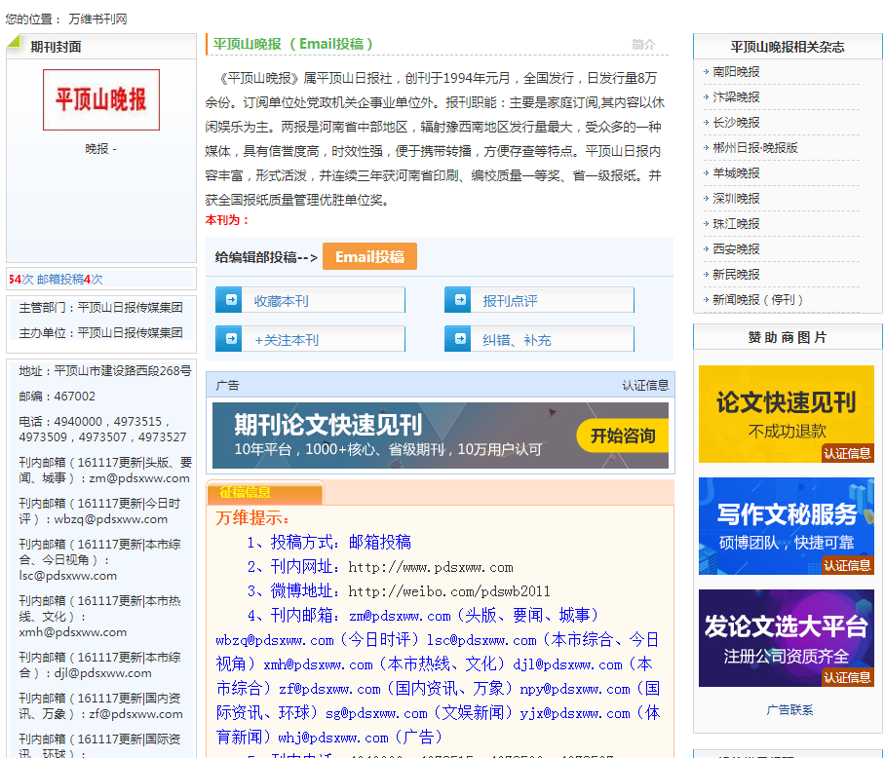The width and height of the screenshot is (885, 758).
Task: Click the arrow icon beside 收藏本刊
Action: tap(230, 300)
